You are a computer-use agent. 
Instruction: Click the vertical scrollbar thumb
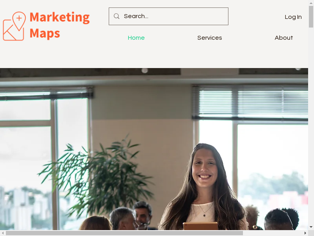pyautogui.click(x=311, y=17)
